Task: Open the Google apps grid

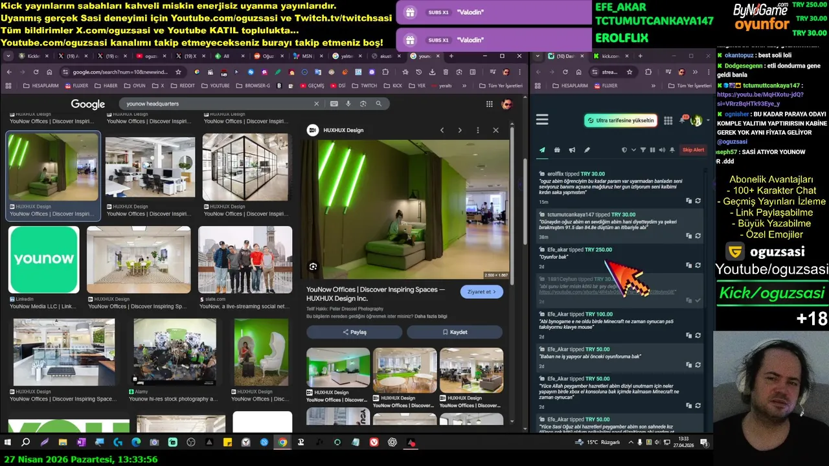Action: (490, 104)
